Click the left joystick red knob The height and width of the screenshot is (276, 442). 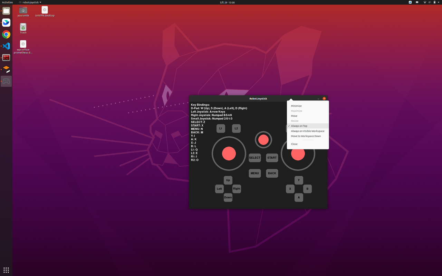pos(229,154)
